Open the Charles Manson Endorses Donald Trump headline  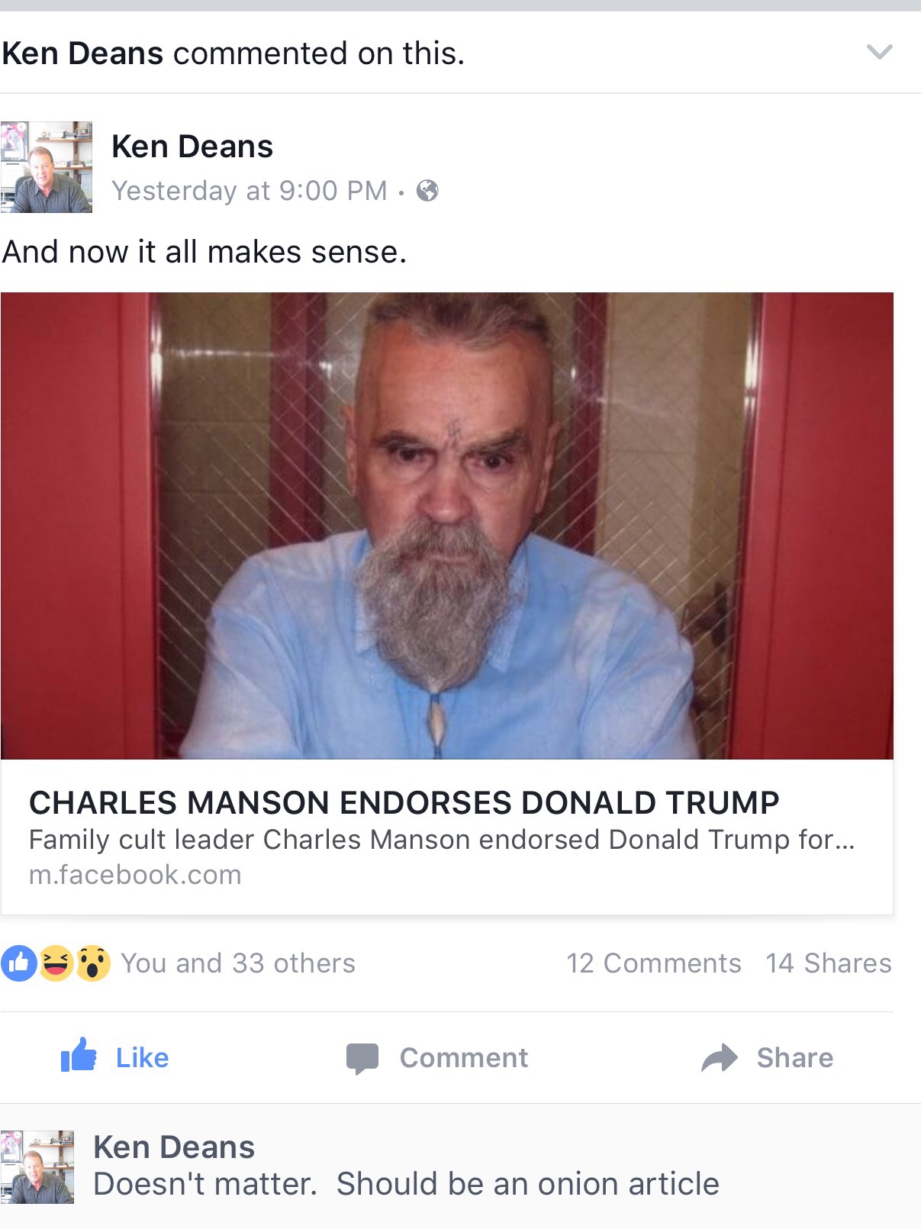pos(404,803)
